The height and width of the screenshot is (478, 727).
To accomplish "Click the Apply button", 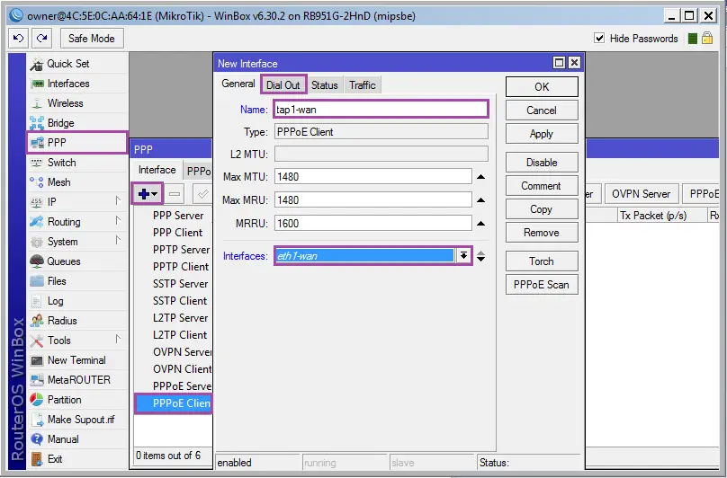I will pos(542,134).
